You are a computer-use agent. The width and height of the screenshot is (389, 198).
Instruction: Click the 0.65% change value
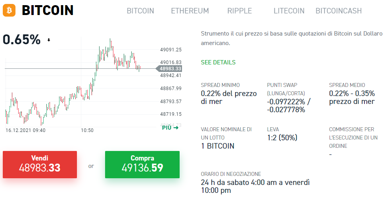(21, 40)
